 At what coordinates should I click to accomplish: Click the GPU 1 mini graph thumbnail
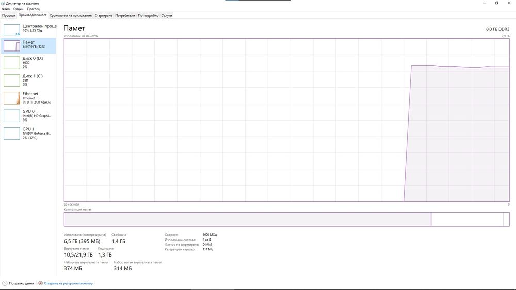pos(12,133)
